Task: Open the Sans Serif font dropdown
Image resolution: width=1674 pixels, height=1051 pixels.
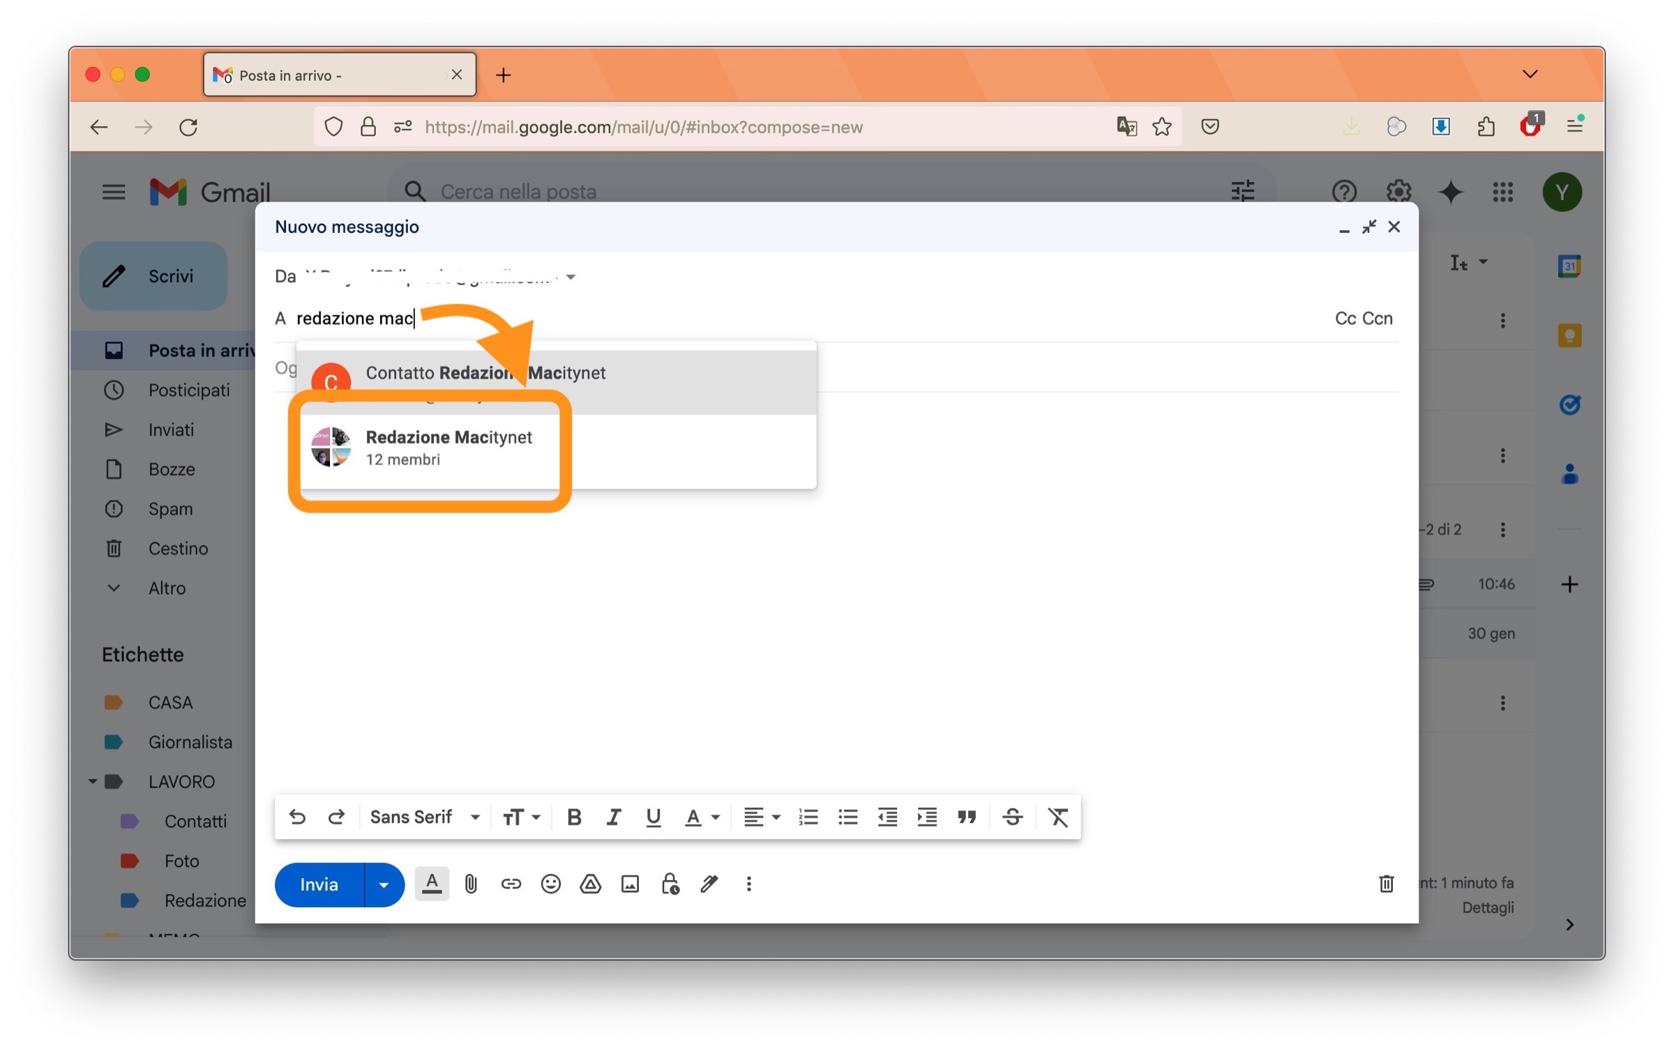Action: 424,817
